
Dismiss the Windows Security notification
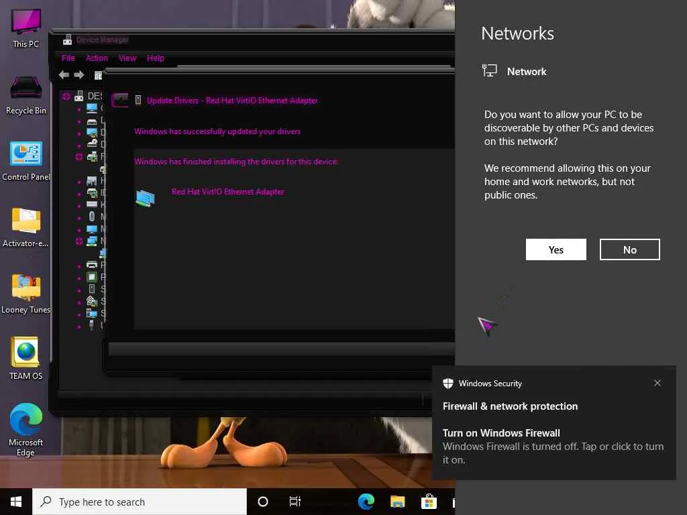(x=657, y=383)
